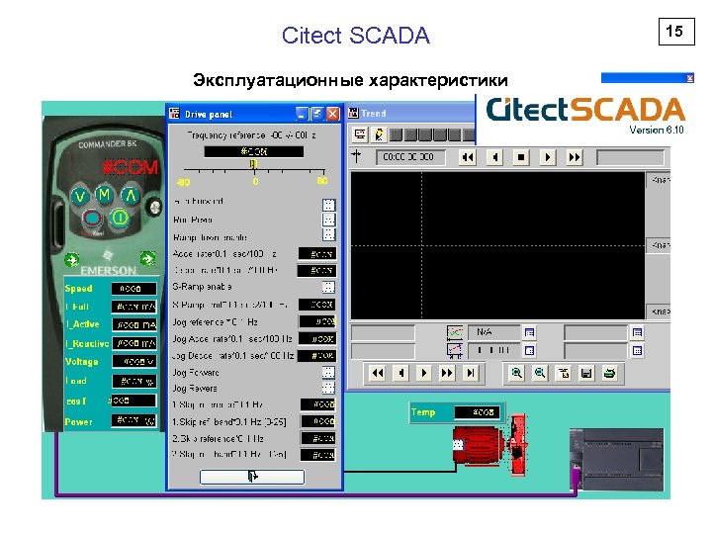Image resolution: width=712 pixels, height=534 pixels.
Task: Click the zoom out magnifier in Trend
Action: [x=540, y=373]
